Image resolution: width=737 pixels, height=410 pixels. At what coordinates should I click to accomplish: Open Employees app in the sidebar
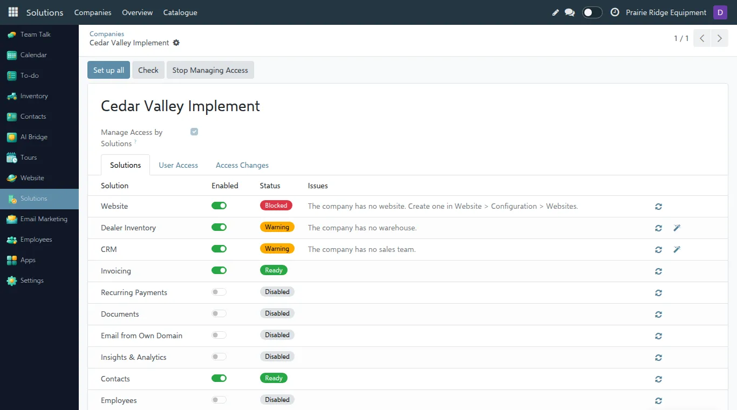click(39, 240)
